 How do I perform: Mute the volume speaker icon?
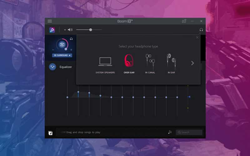tap(70, 30)
